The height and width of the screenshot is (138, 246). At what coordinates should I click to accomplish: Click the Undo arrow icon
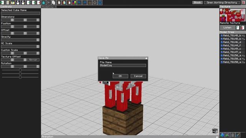[x=80, y=3]
